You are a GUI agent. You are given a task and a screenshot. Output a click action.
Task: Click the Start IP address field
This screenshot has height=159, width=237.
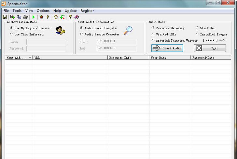(117, 42)
